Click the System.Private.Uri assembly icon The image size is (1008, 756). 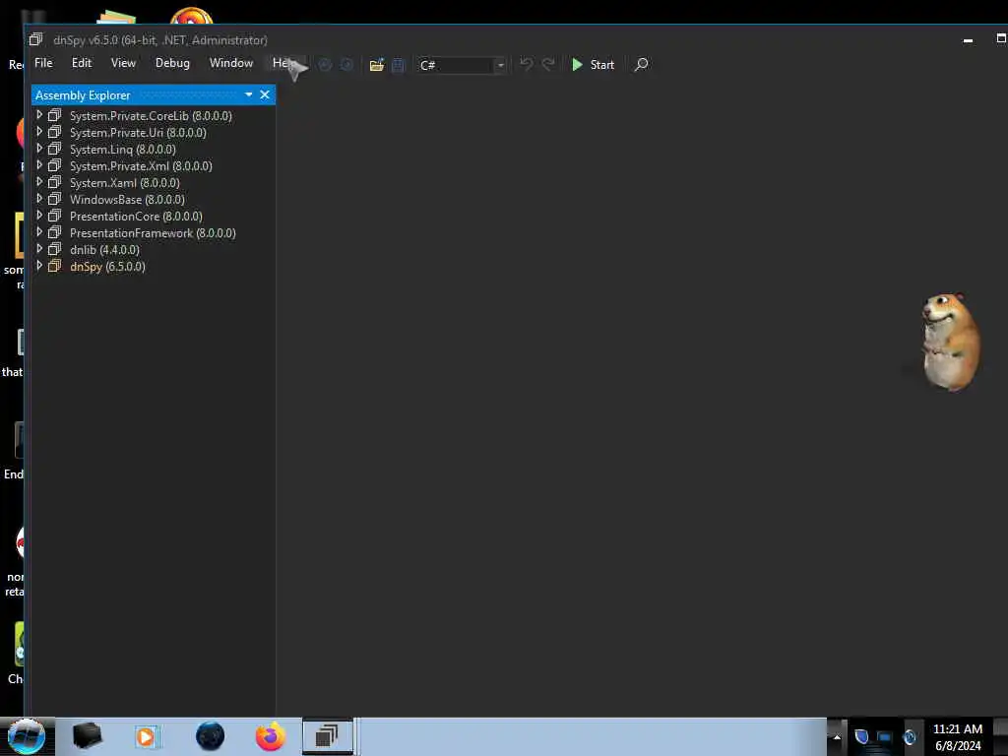(55, 132)
